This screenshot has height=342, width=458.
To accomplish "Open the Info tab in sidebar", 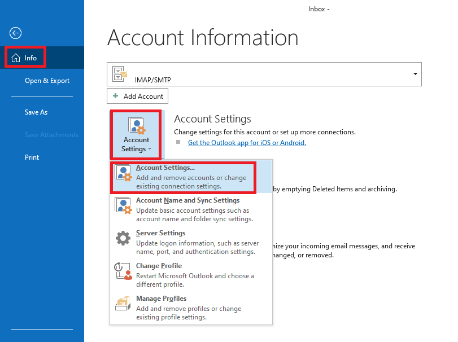I will pyautogui.click(x=42, y=58).
